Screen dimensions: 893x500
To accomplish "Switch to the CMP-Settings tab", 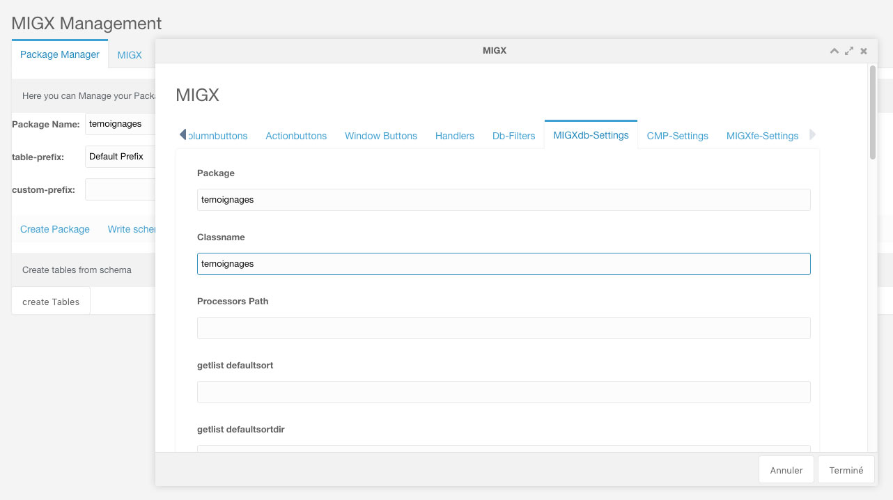I will [678, 136].
